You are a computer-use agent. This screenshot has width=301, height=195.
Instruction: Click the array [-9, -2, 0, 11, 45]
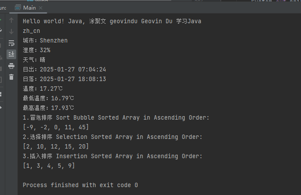55,127
